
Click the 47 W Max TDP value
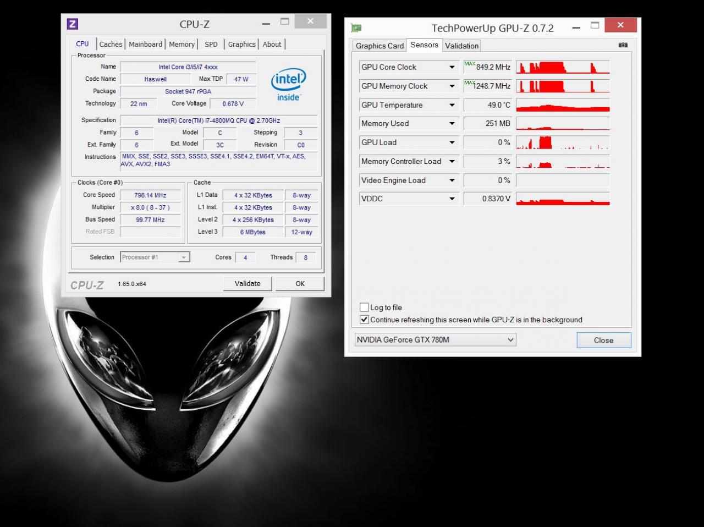coord(241,79)
